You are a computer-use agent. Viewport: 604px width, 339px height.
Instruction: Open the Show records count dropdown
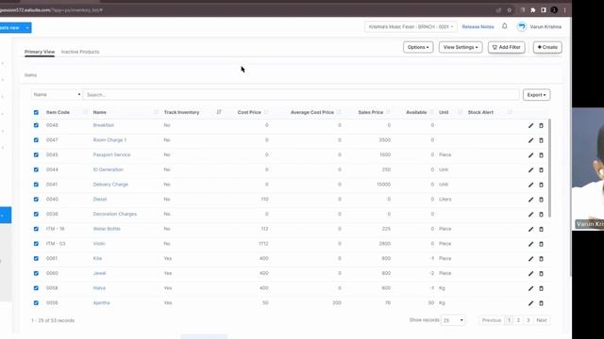point(453,320)
